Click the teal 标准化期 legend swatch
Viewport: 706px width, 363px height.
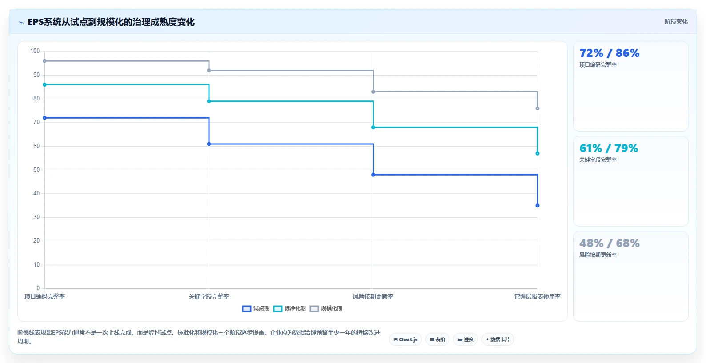point(278,309)
